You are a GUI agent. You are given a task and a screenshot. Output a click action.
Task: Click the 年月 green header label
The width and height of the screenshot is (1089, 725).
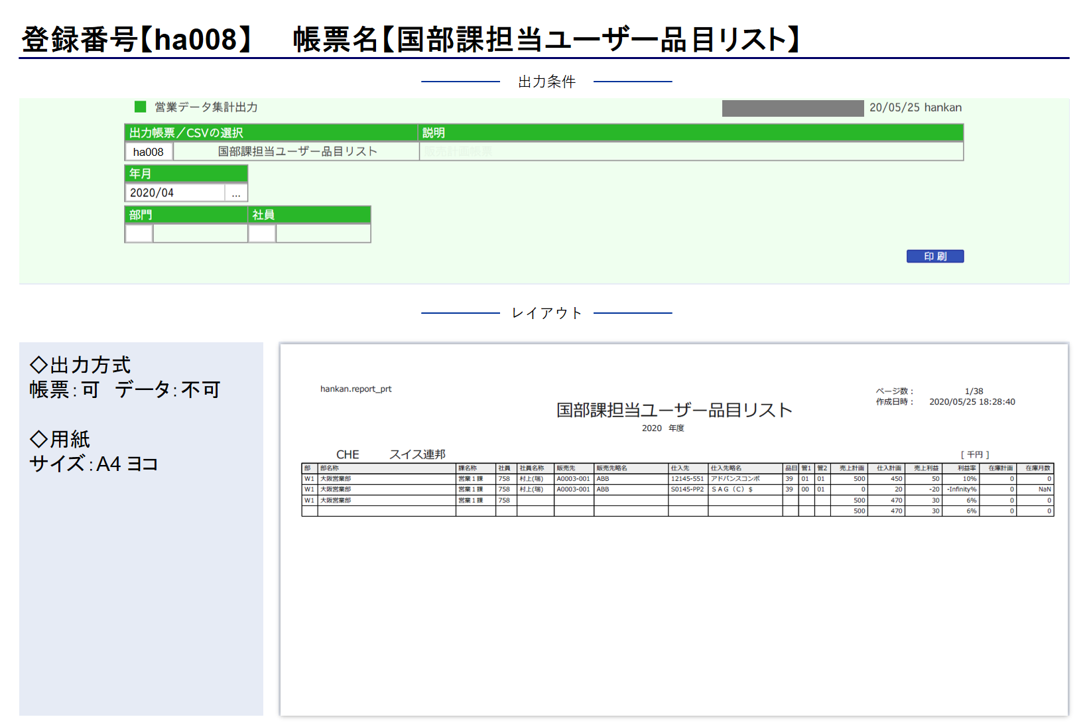coord(186,174)
